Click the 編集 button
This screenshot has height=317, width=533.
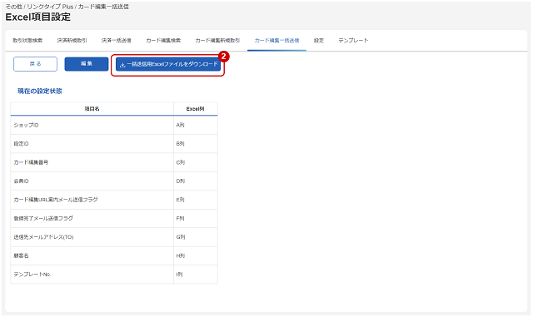point(87,64)
